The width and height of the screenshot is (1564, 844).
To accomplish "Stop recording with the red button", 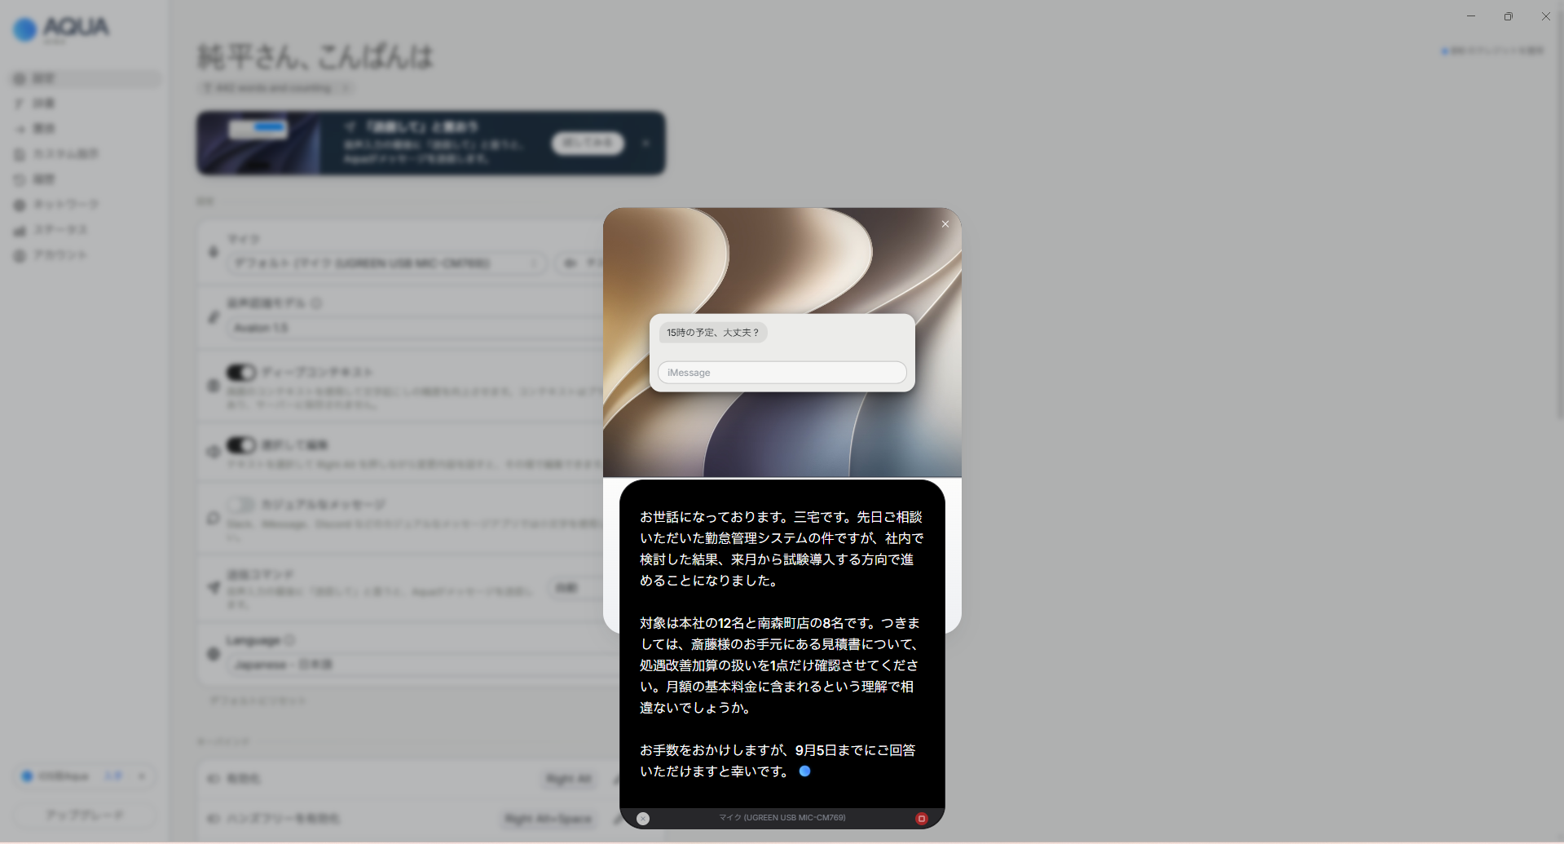I will tap(922, 819).
